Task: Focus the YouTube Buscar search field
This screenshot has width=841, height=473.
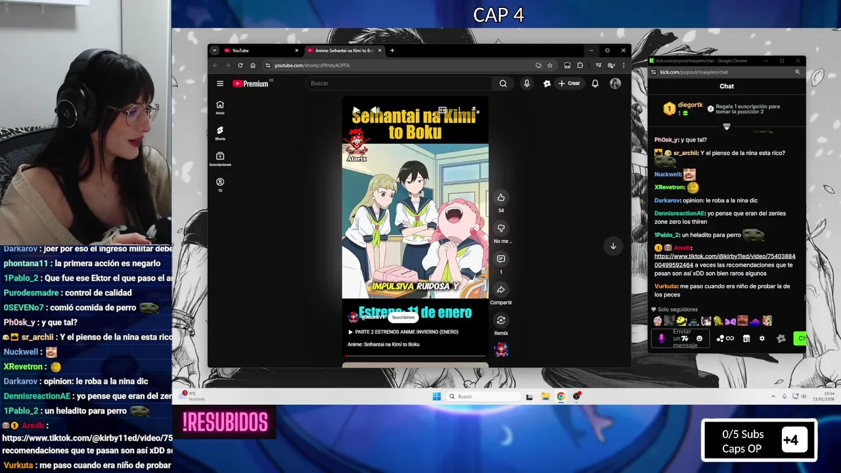Action: point(399,83)
